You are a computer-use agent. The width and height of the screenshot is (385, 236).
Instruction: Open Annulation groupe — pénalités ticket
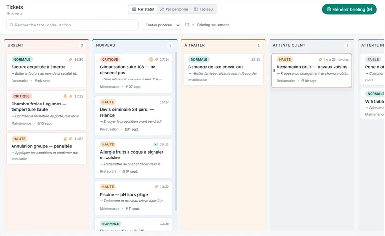pos(46,149)
